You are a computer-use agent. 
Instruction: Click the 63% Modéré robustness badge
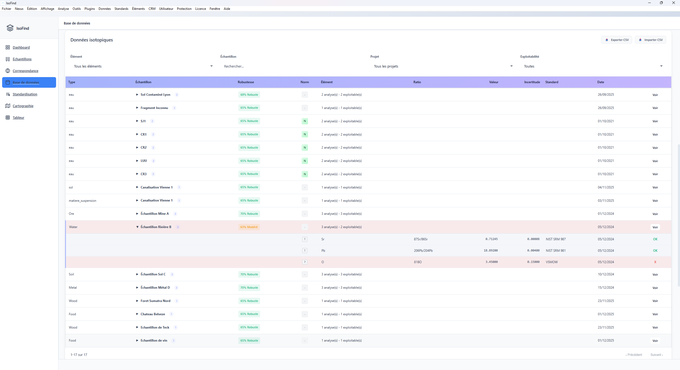[249, 227]
